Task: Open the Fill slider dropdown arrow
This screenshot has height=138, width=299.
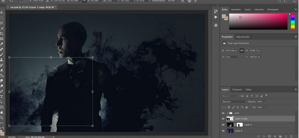Action: coord(265,107)
